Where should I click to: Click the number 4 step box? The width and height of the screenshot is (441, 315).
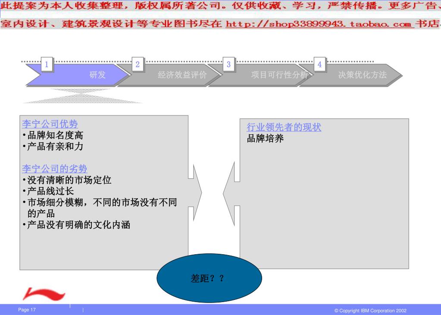click(319, 64)
